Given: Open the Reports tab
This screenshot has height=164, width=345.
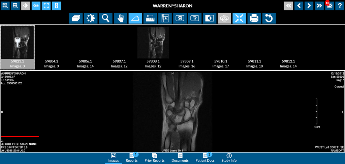Looking at the screenshot, I should pyautogui.click(x=131, y=158).
